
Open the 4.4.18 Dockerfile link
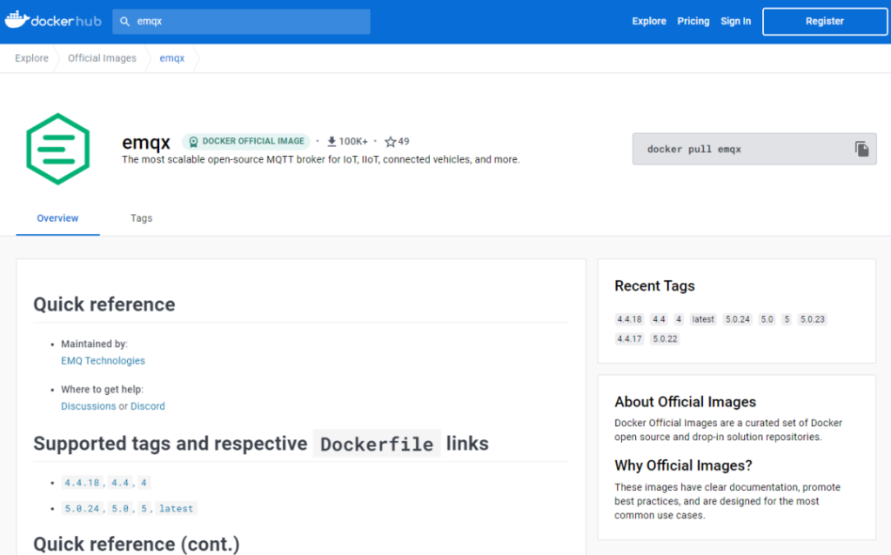[82, 483]
